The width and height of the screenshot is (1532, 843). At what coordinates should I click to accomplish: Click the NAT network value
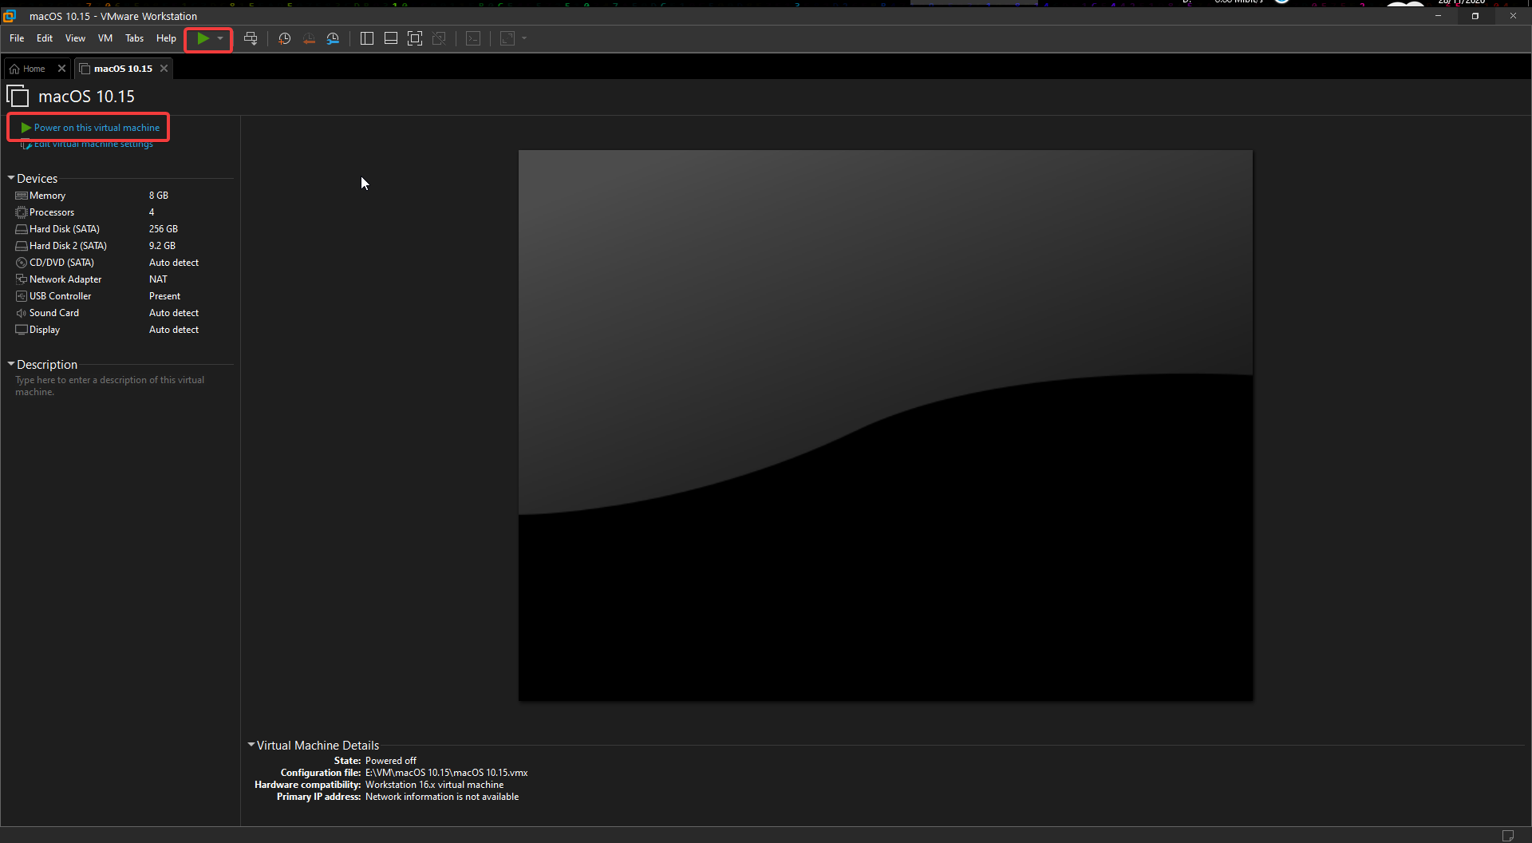point(158,279)
